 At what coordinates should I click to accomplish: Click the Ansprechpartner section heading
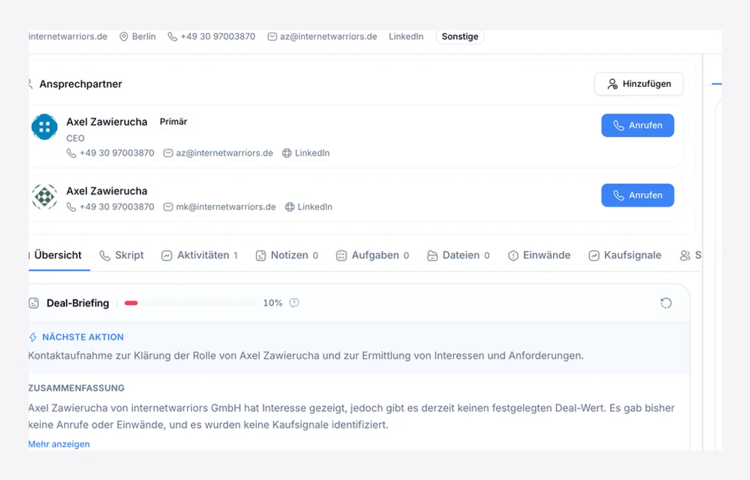[80, 84]
